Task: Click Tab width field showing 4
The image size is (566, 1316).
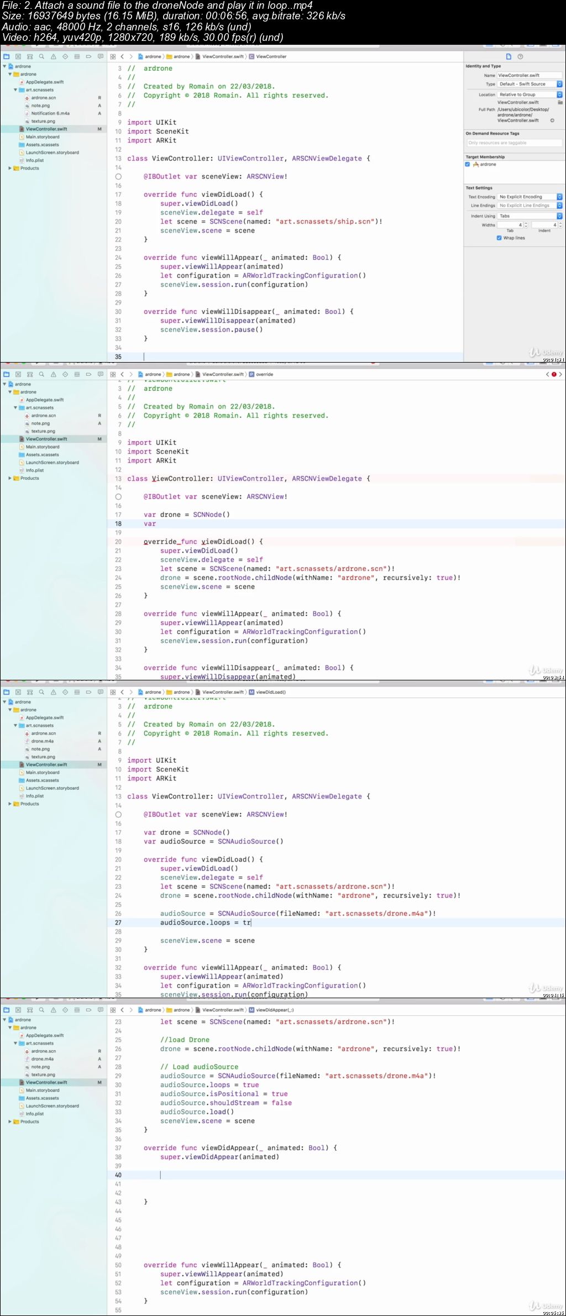Action: [510, 225]
